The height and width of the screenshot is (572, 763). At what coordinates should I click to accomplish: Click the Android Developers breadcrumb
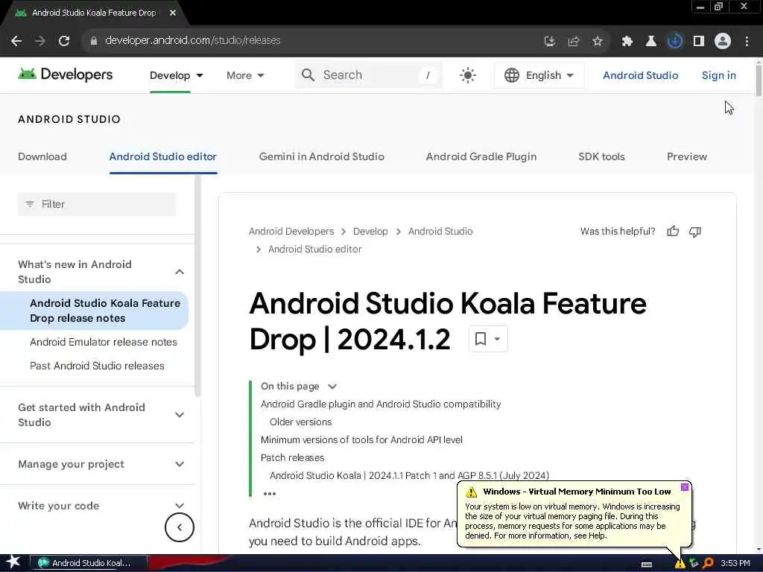tap(291, 232)
